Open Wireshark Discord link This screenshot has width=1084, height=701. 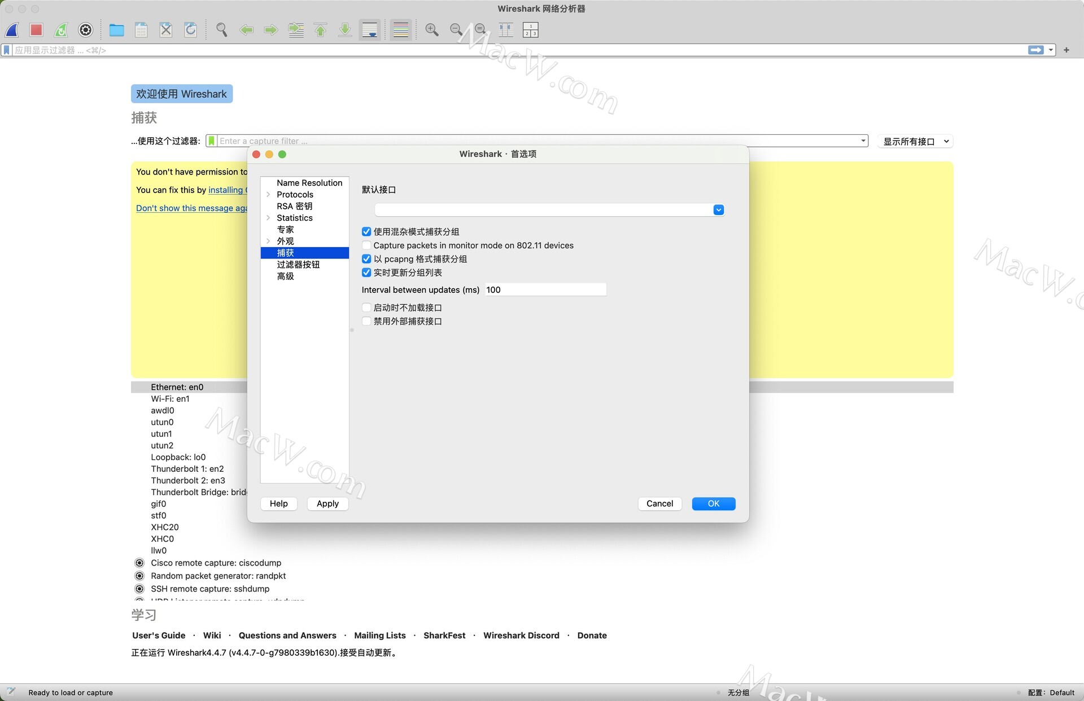(x=521, y=636)
